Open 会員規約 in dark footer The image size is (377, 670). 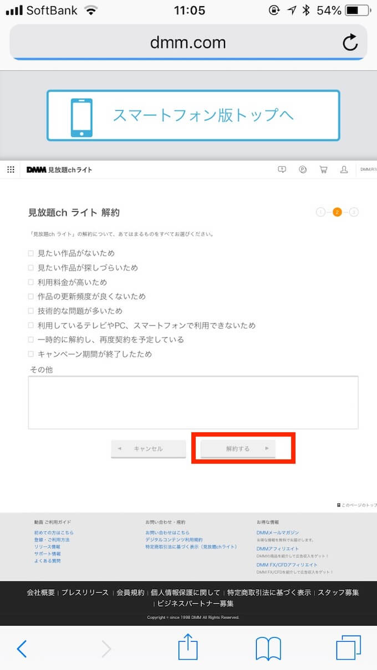130,592
